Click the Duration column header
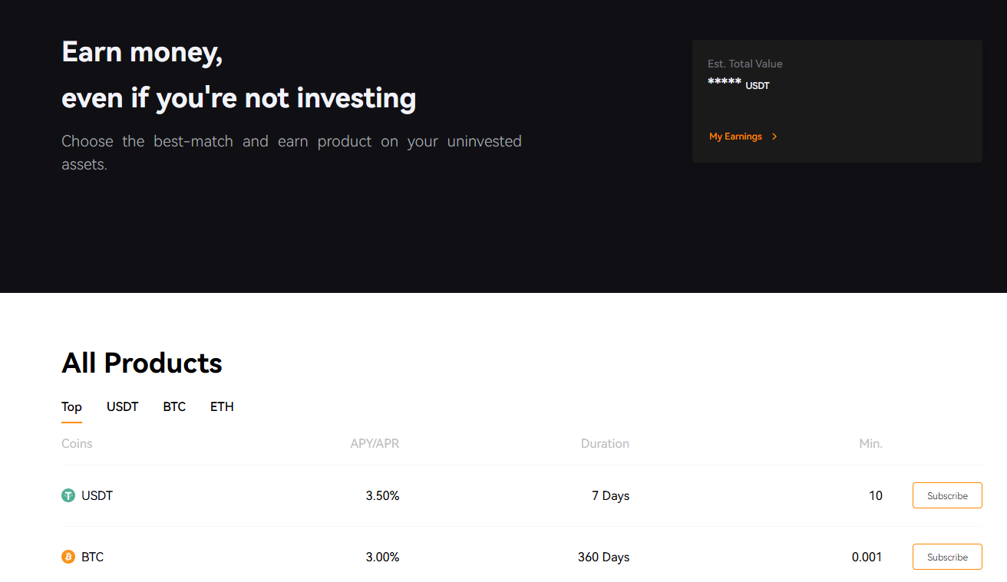The width and height of the screenshot is (1007, 582). coord(605,444)
